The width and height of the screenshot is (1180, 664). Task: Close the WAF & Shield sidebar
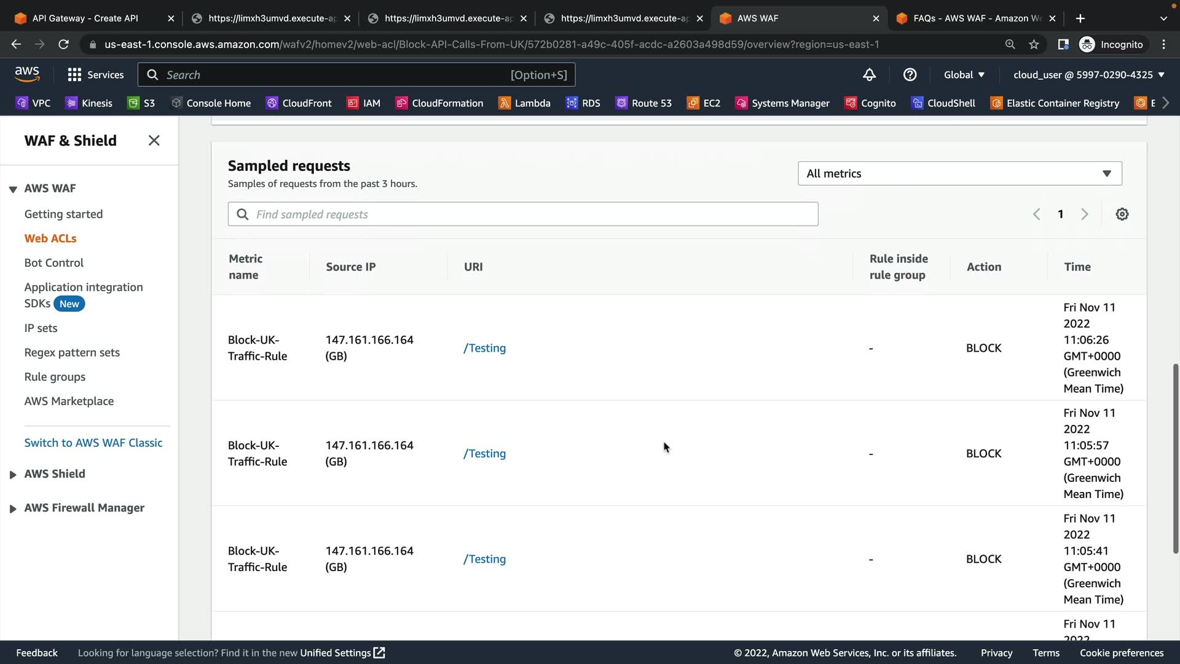coord(154,141)
